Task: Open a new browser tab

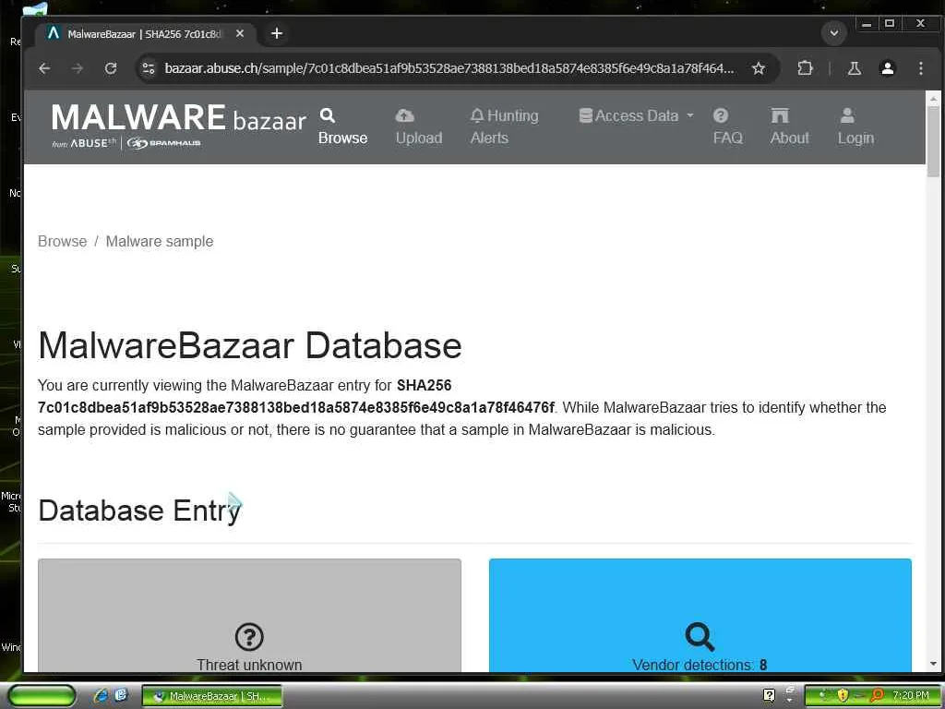Action: [x=277, y=33]
